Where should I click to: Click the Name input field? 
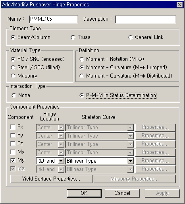(x=54, y=19)
